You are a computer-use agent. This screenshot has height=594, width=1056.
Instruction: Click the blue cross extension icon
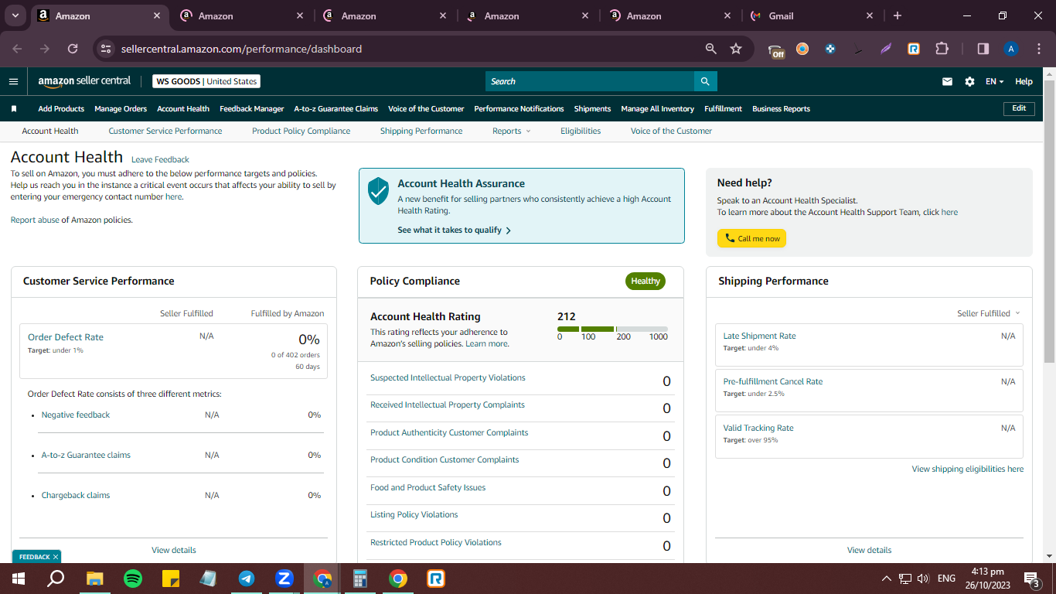830,49
